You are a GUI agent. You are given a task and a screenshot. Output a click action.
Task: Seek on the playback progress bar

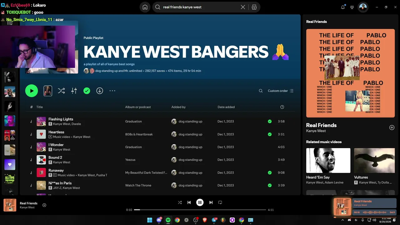click(x=200, y=210)
